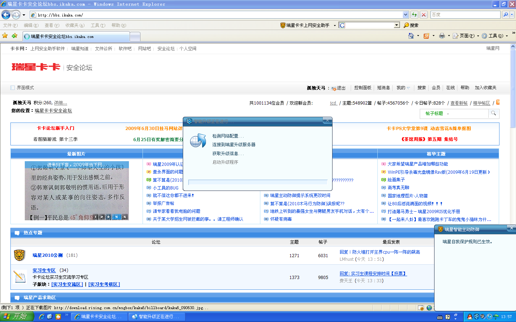516x322 pixels.
Task: Click the status bar popup blocker icon
Action: (x=421, y=308)
